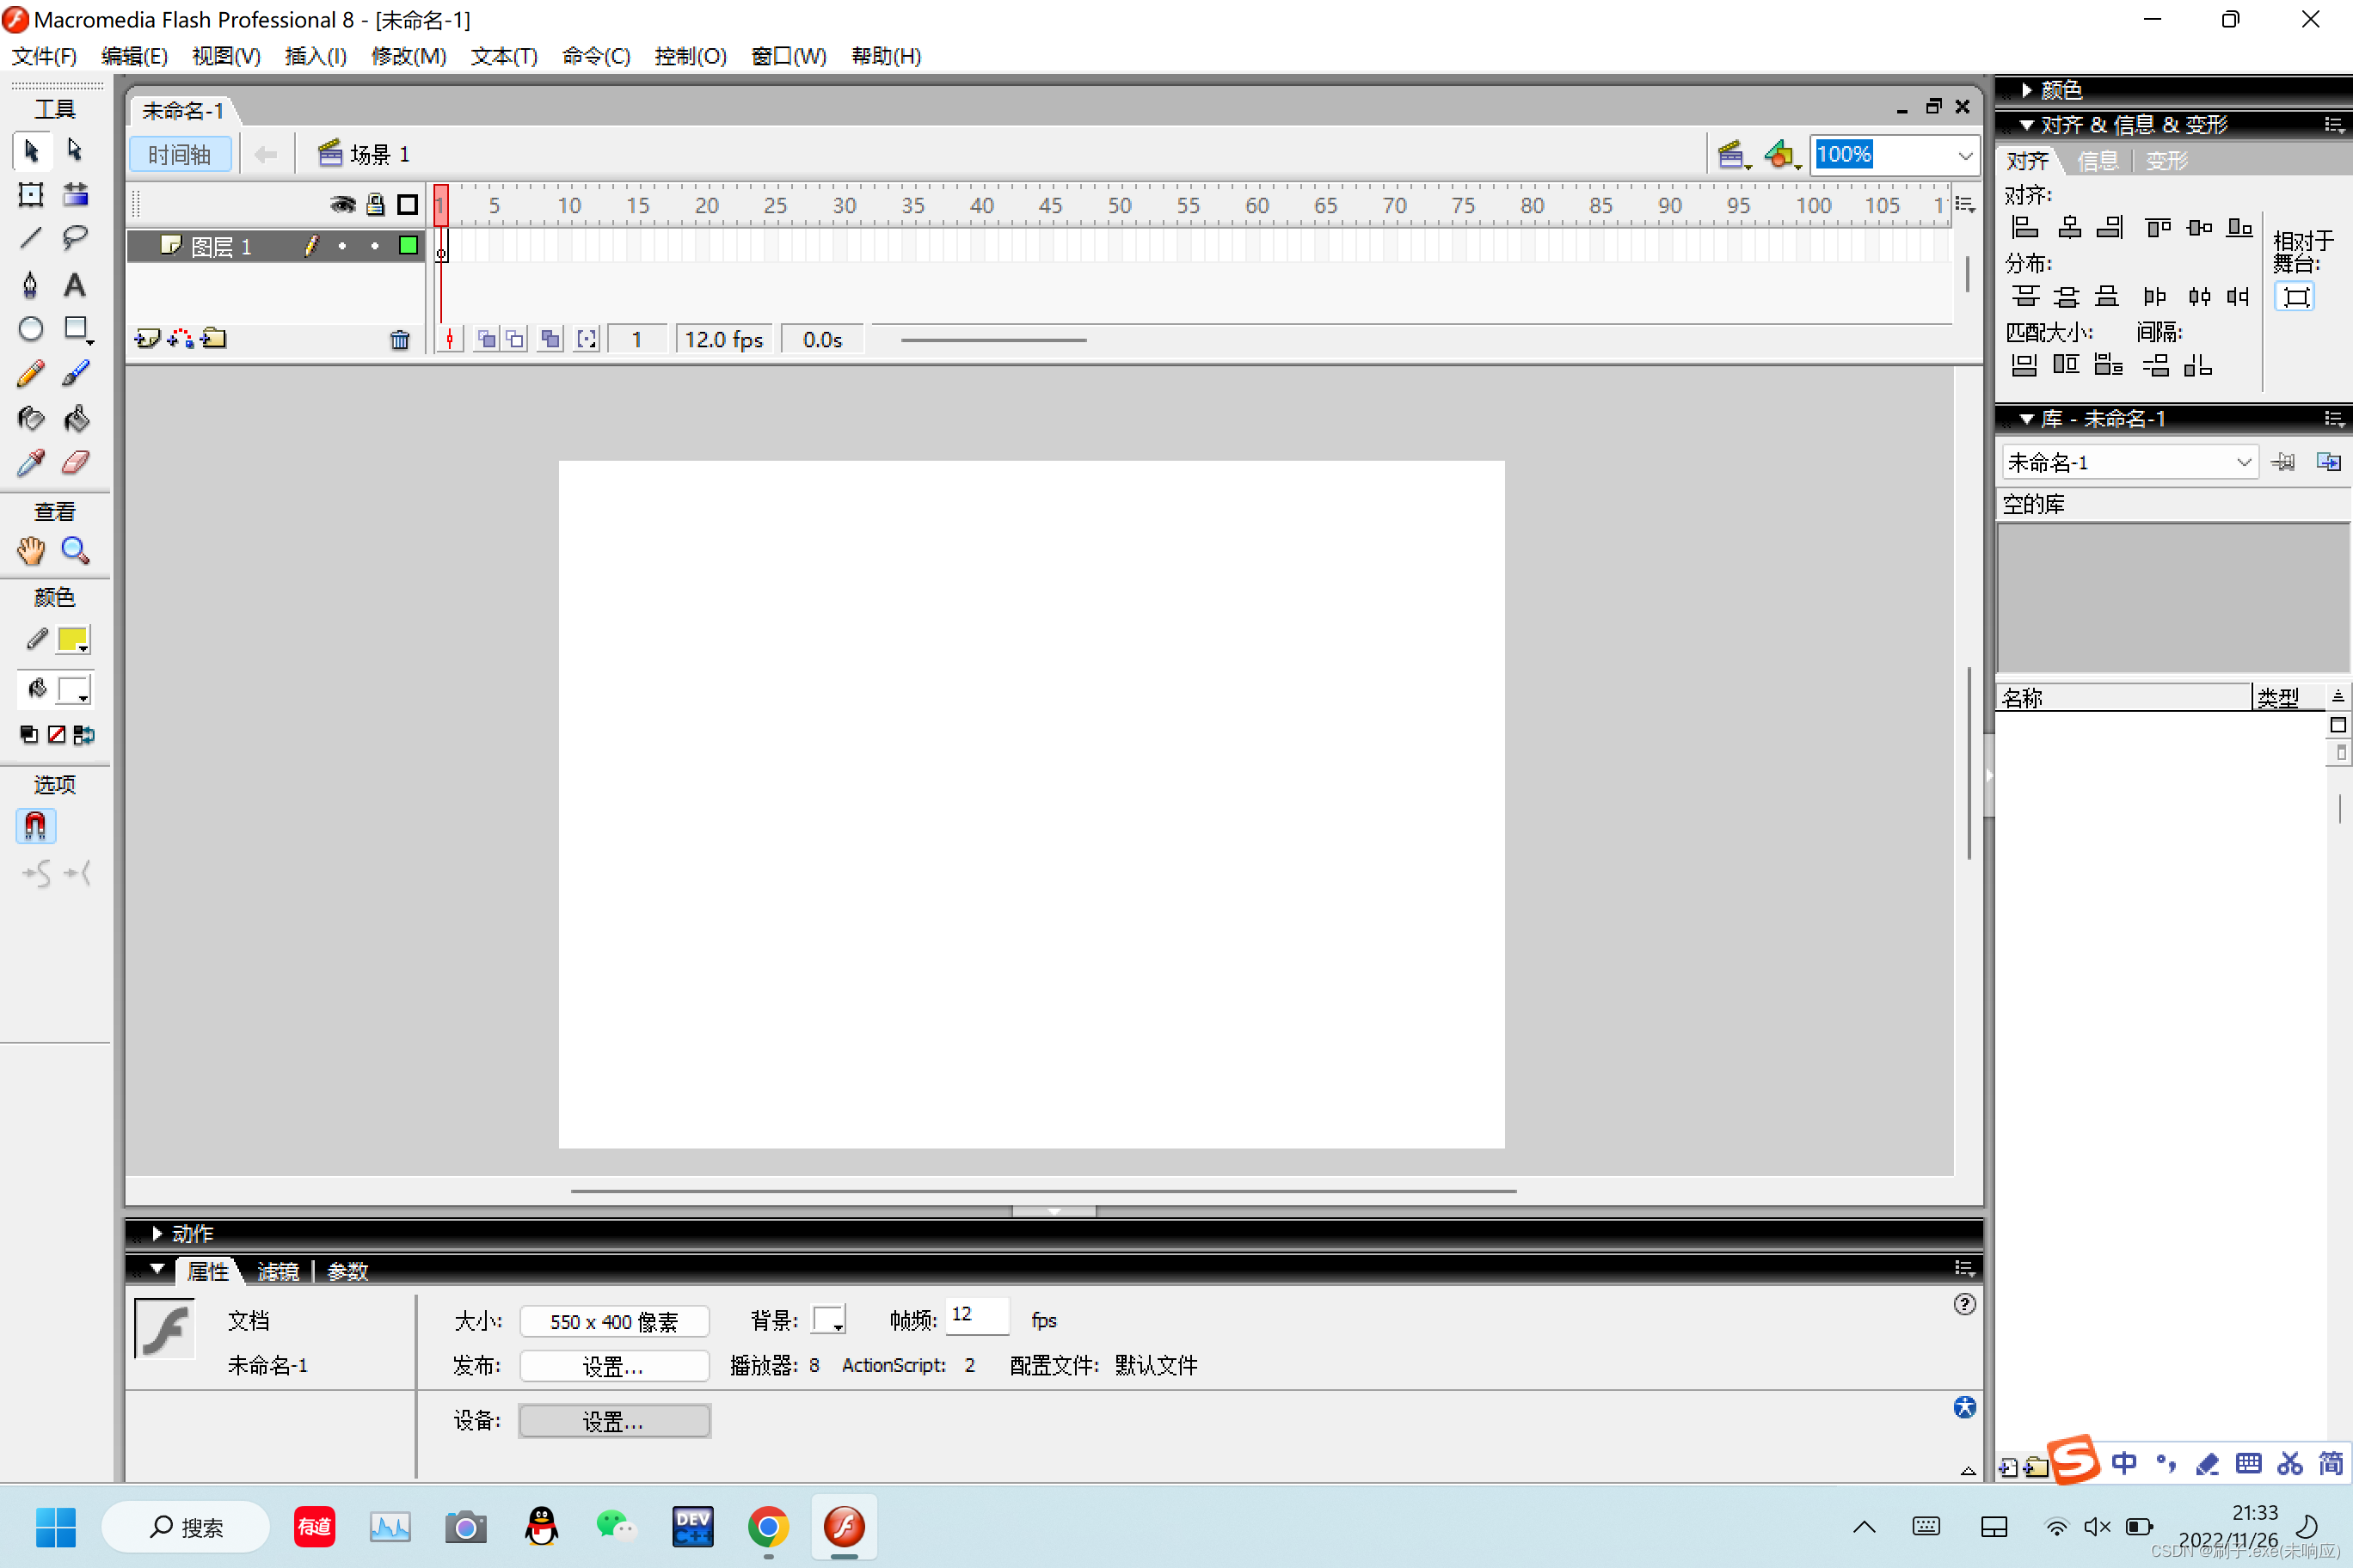Select the Pen tool
This screenshot has width=2353, height=1568.
tap(30, 285)
